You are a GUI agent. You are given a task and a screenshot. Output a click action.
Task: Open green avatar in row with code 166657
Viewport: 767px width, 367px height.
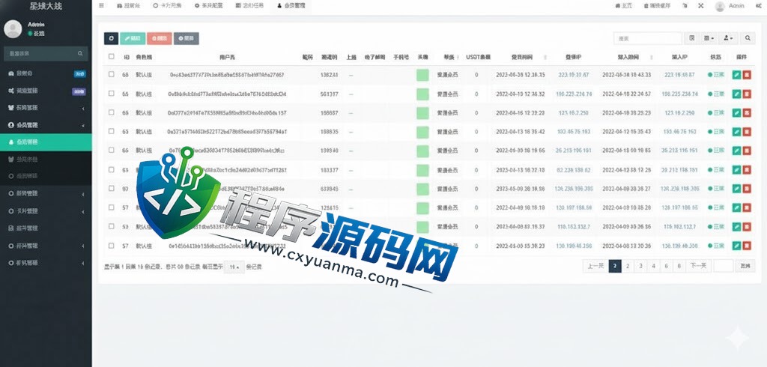point(422,113)
